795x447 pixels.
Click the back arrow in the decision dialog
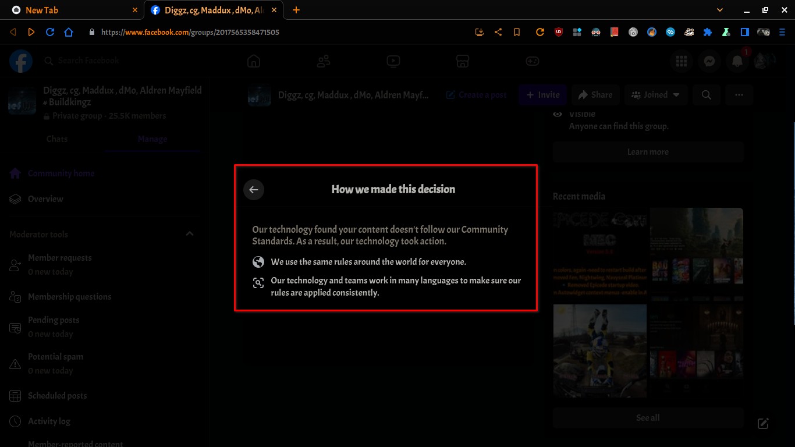(x=254, y=190)
